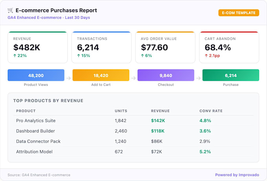Image resolution: width=267 pixels, height=181 pixels.
Task: Select the Dashboard Builder row name
Action: click(x=35, y=131)
